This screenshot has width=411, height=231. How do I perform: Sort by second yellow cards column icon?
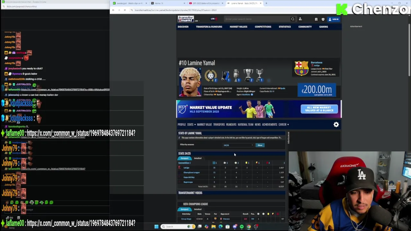[x=257, y=163]
